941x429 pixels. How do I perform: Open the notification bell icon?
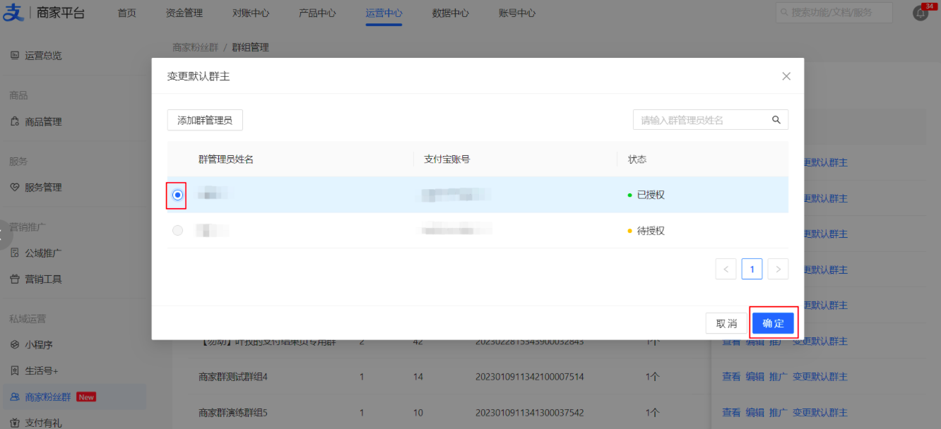tap(920, 13)
